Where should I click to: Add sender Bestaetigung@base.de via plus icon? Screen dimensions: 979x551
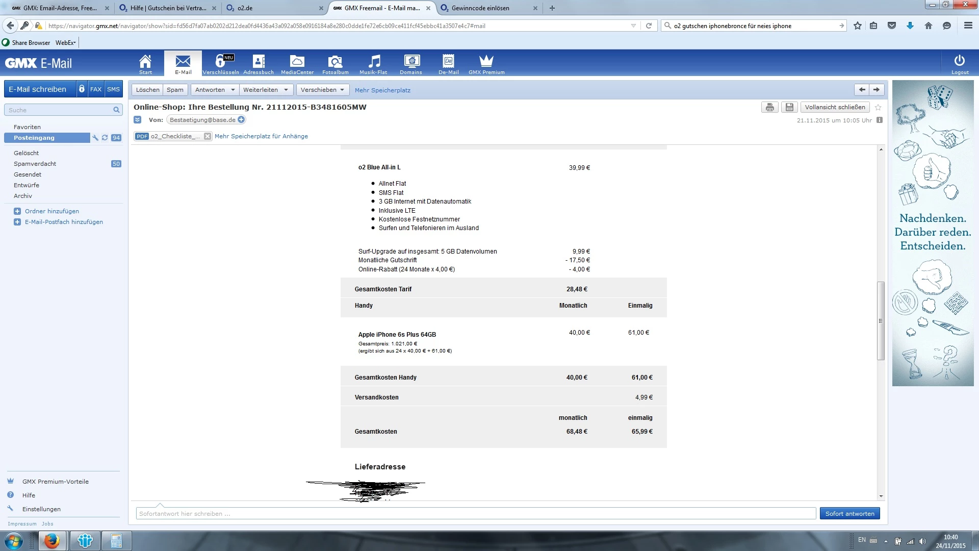(241, 120)
